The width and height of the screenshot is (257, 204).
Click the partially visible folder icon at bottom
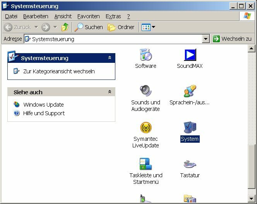pos(190,199)
